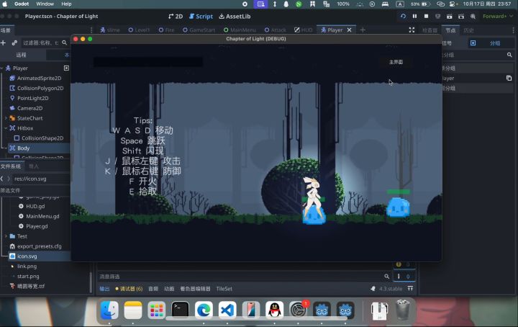Switch to the Fire scene tab
The image size is (518, 327).
point(166,30)
